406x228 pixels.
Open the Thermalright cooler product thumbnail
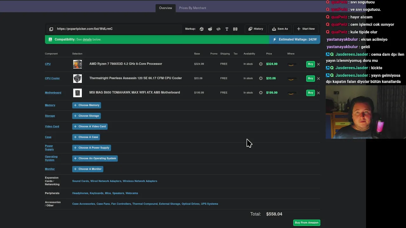coord(77,79)
